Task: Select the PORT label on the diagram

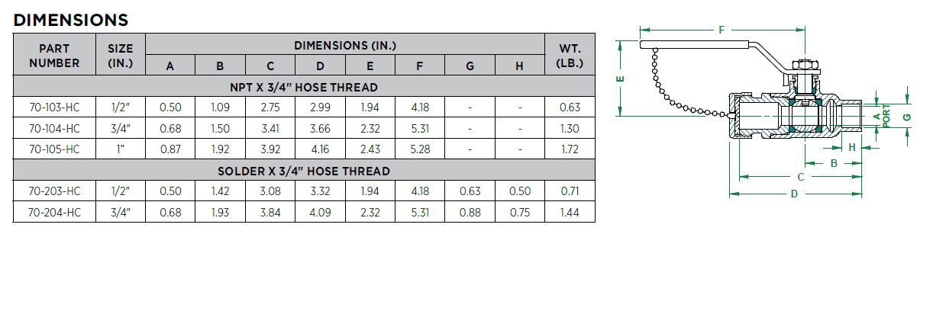Action: tap(886, 117)
